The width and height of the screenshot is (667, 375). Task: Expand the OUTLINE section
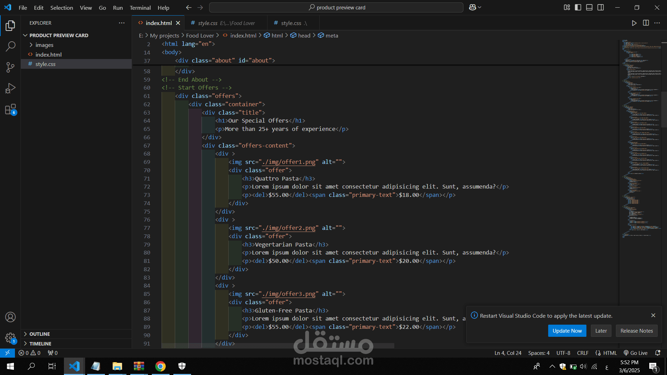coord(40,334)
